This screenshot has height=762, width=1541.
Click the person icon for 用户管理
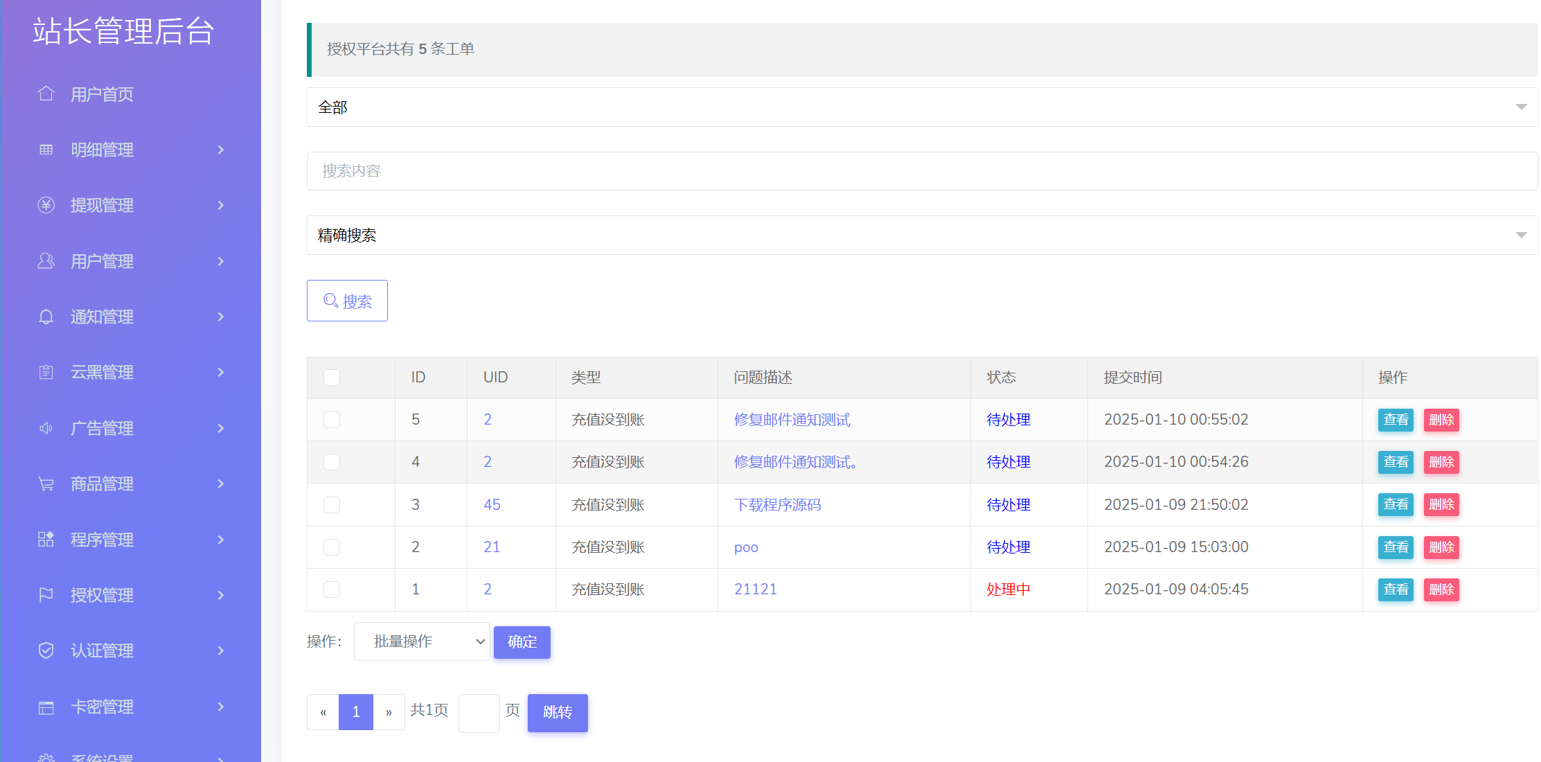click(x=46, y=261)
